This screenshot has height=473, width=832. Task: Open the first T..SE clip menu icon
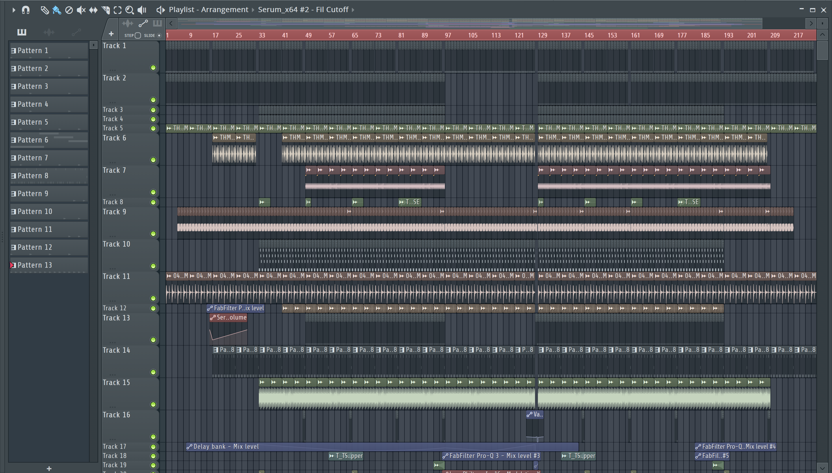pyautogui.click(x=402, y=202)
